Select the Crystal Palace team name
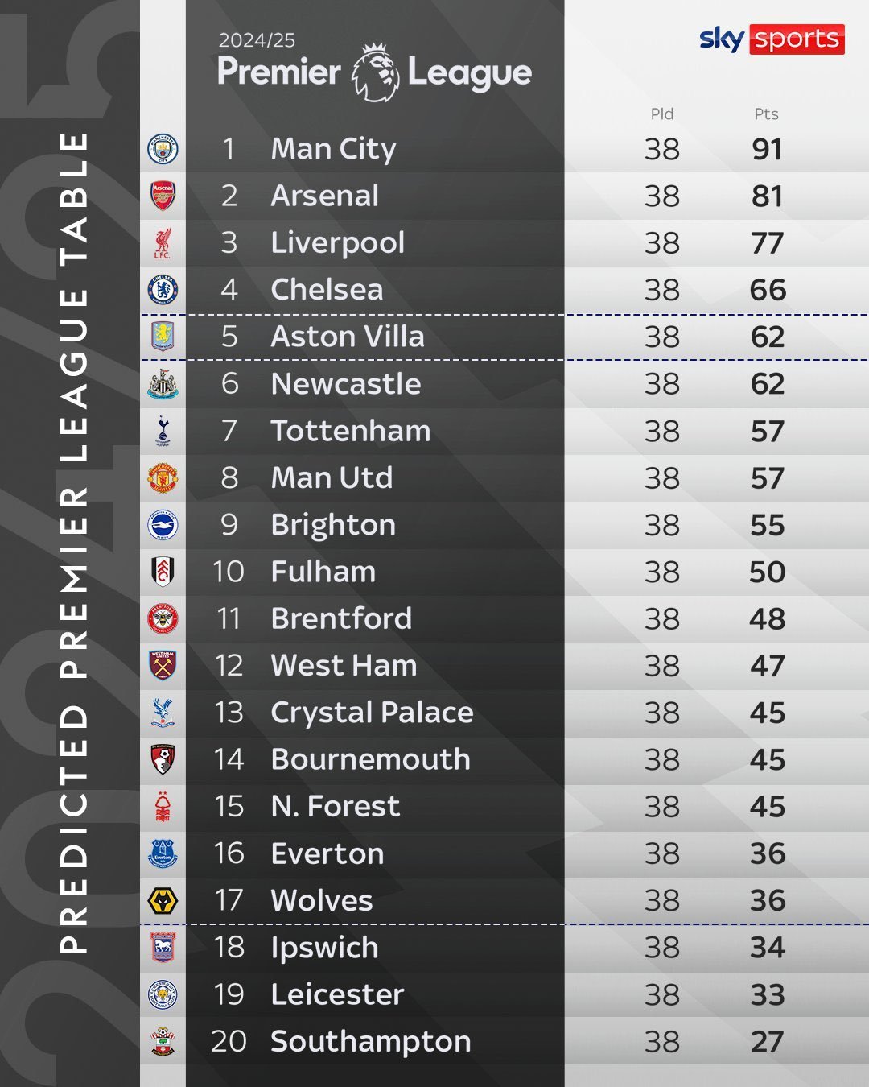 click(x=372, y=713)
